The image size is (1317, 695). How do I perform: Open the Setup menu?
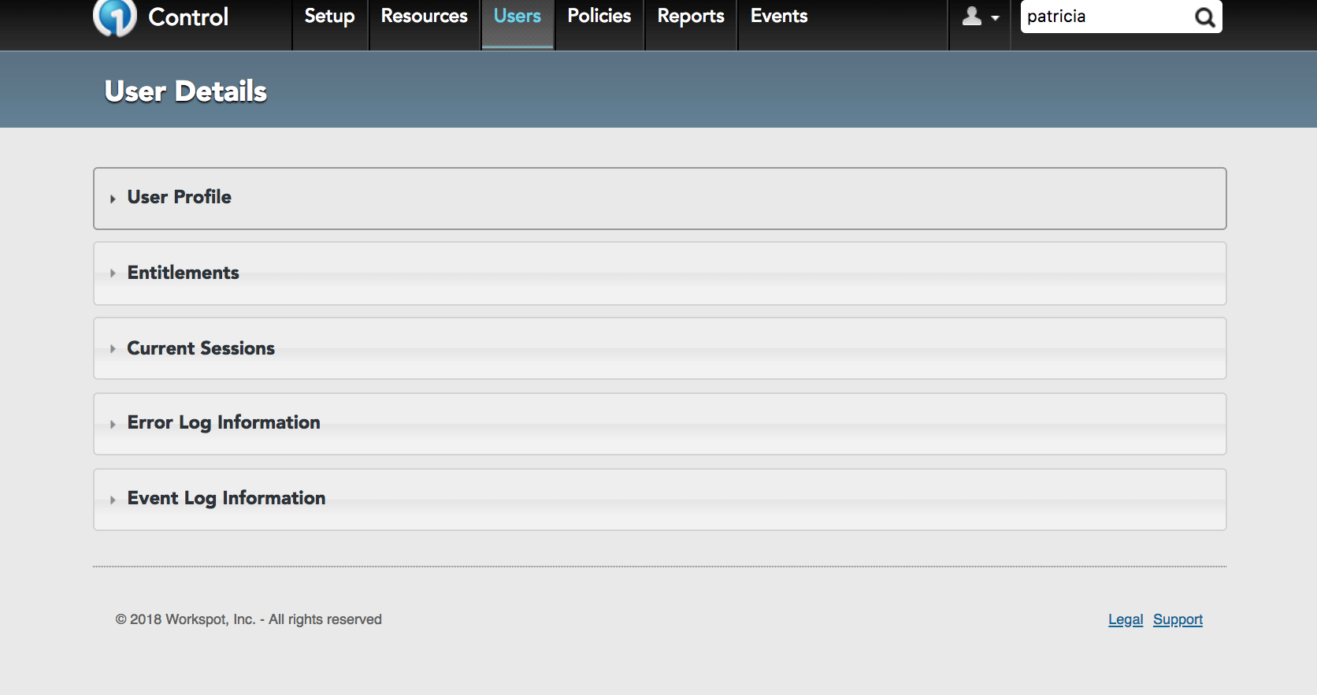point(329,17)
